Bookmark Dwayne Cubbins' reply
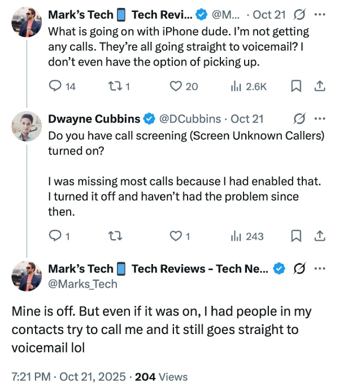The height and width of the screenshot is (391, 339). (296, 236)
